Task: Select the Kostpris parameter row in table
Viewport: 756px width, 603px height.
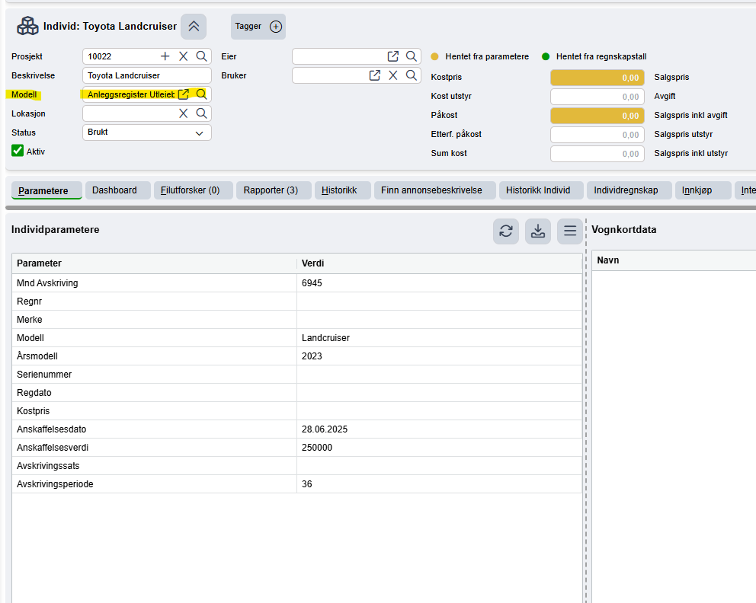Action: click(297, 411)
